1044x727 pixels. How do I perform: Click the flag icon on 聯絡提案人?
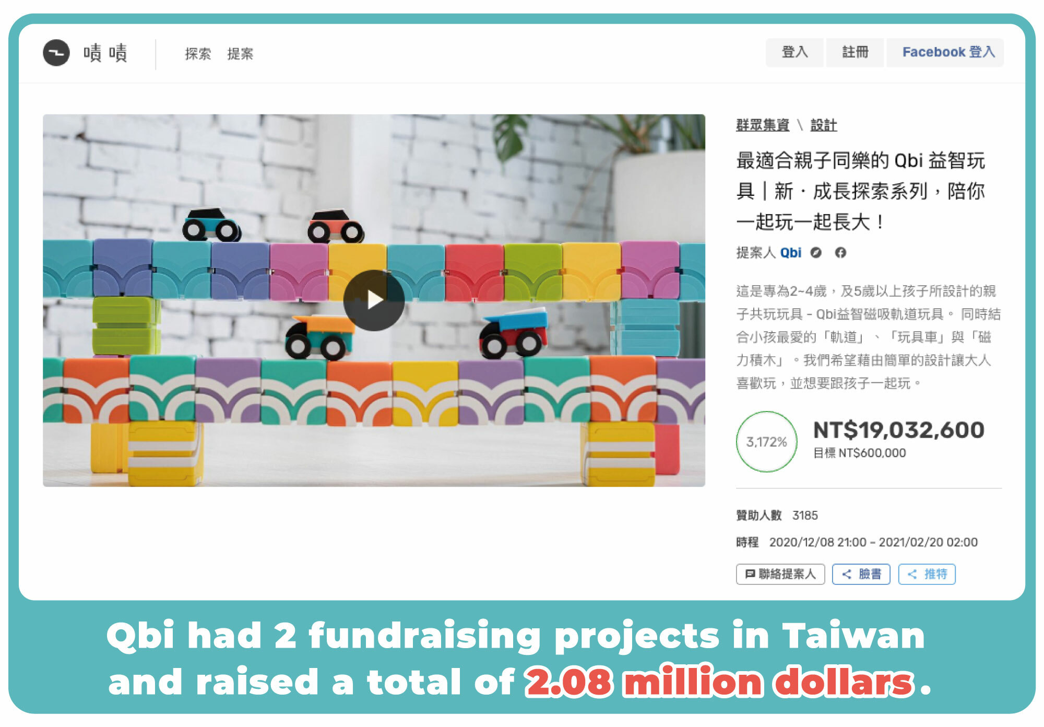coord(750,574)
